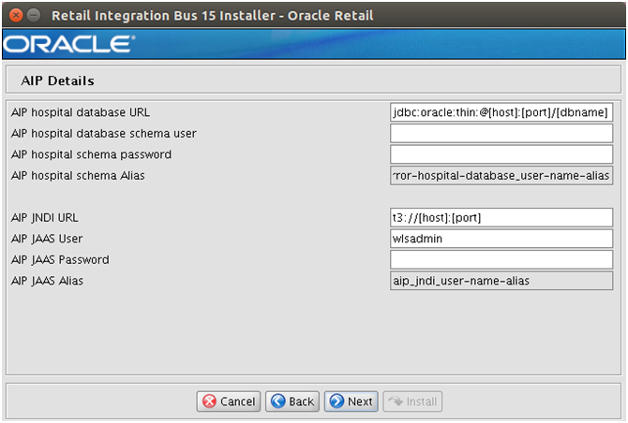Click the 'AIP hospital database URL' label
This screenshot has width=628, height=423.
(x=81, y=112)
